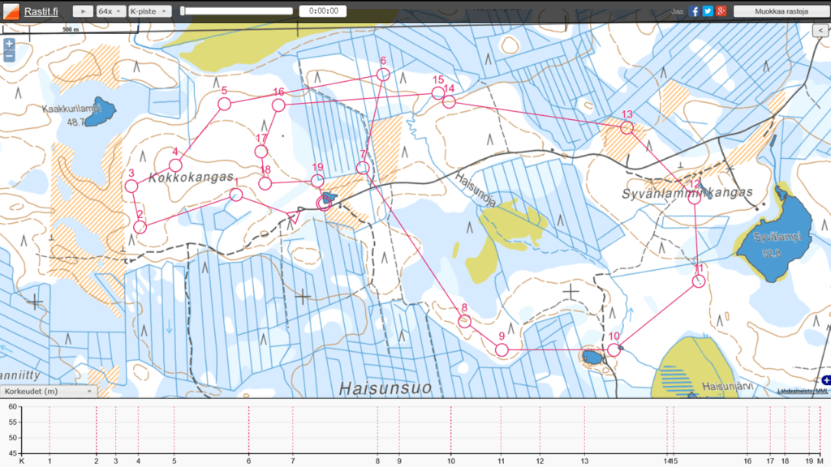Image resolution: width=831 pixels, height=467 pixels.
Task: Click the 0:00:00 time field
Action: pyautogui.click(x=323, y=11)
